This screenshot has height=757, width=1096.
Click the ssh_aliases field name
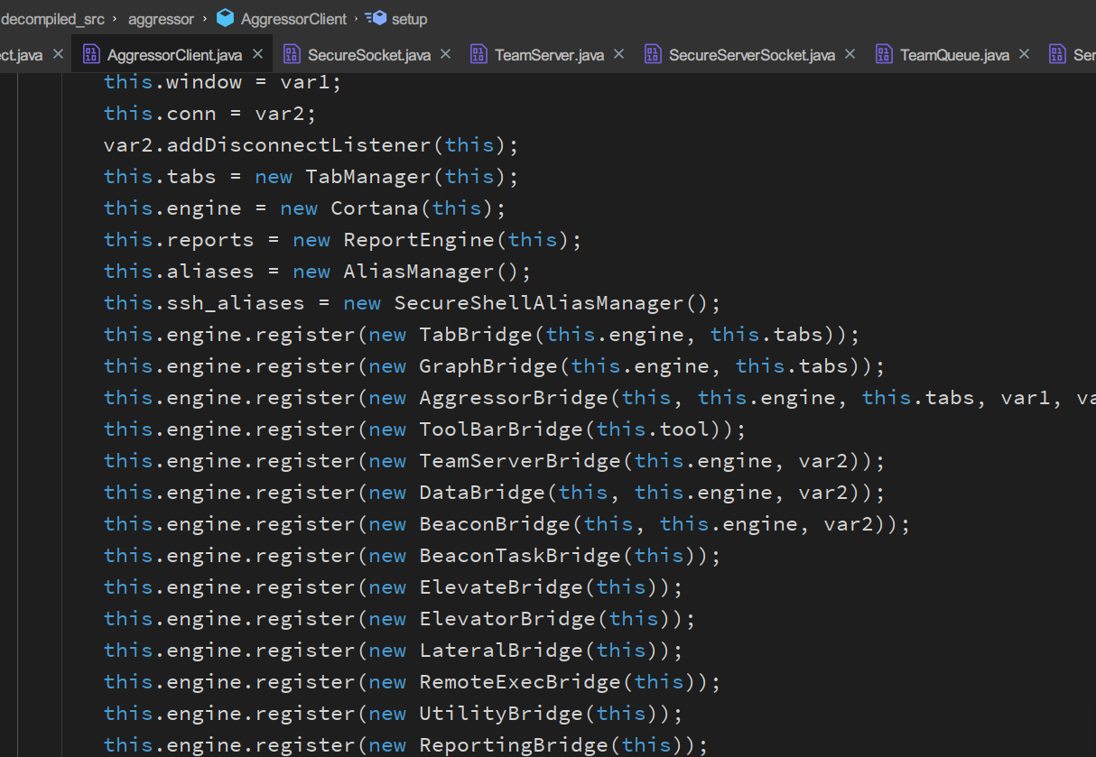point(237,303)
